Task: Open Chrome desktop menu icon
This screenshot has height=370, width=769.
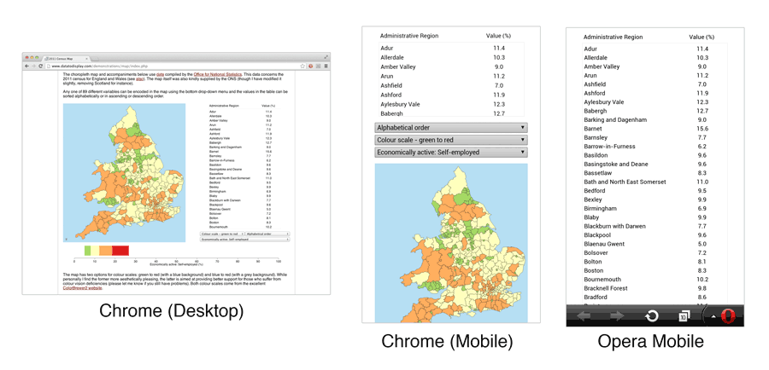Action: (x=326, y=66)
